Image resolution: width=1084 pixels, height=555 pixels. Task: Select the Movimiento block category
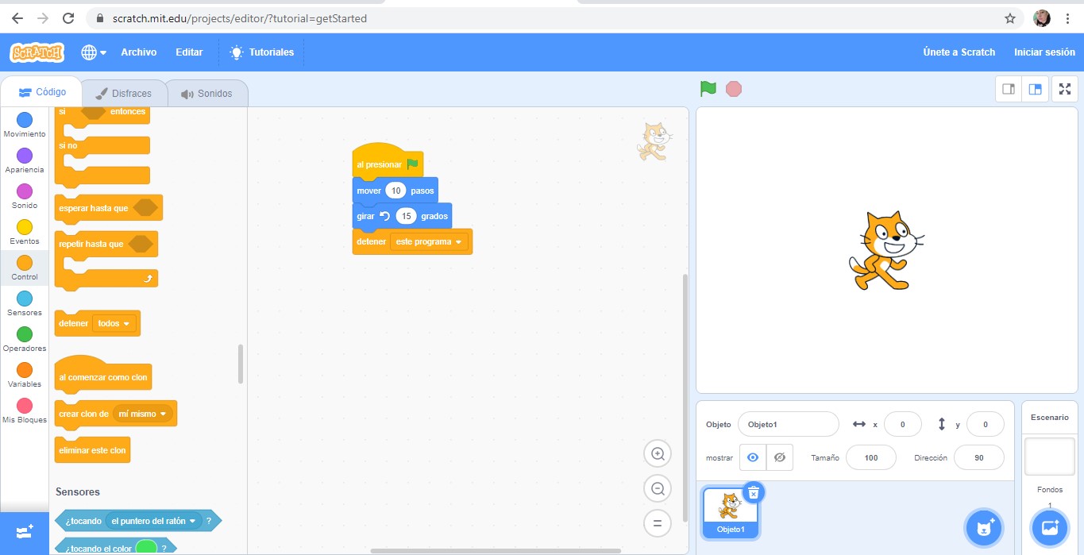coord(25,125)
